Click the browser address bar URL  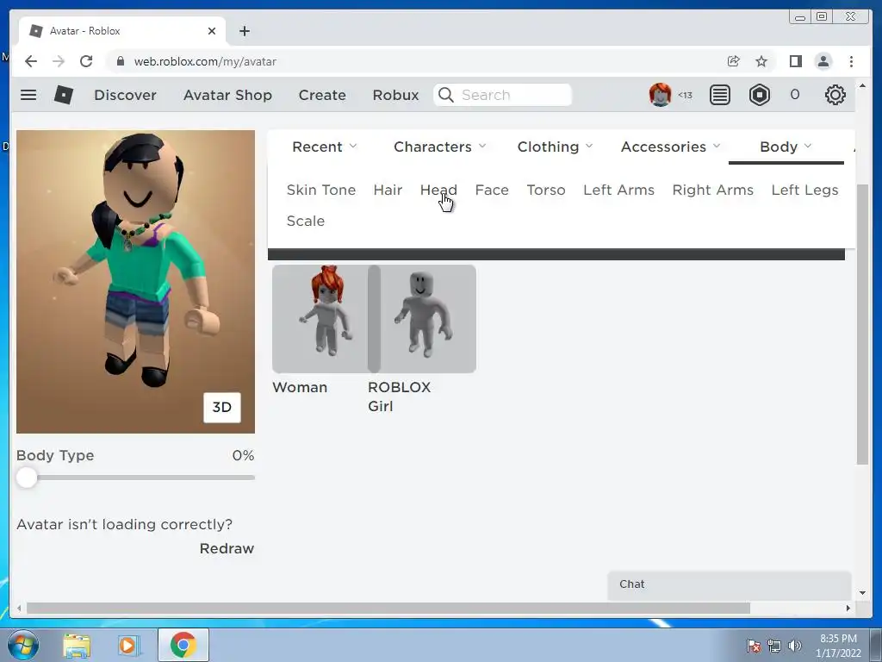coord(205,61)
